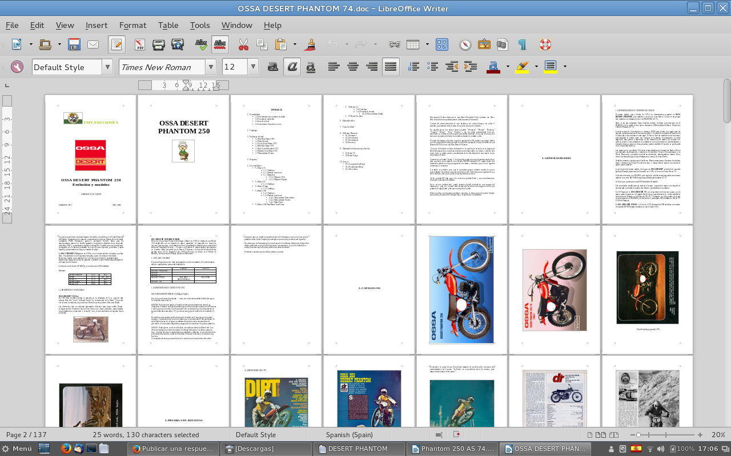Click the New document icon
The image size is (731, 456).
point(16,44)
